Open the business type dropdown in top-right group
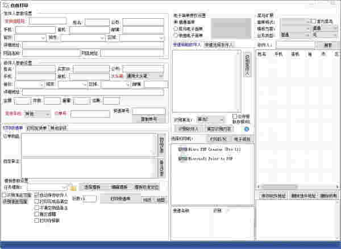The height and width of the screenshot is (249, 341). pos(296,35)
